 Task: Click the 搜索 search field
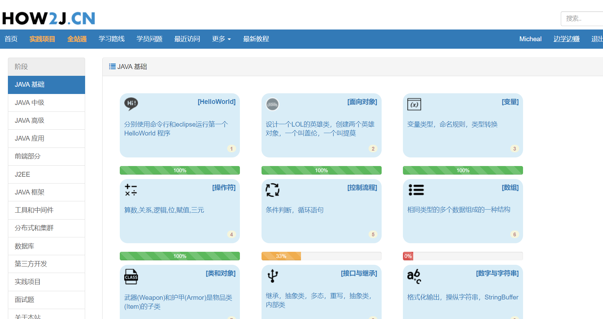tap(582, 19)
